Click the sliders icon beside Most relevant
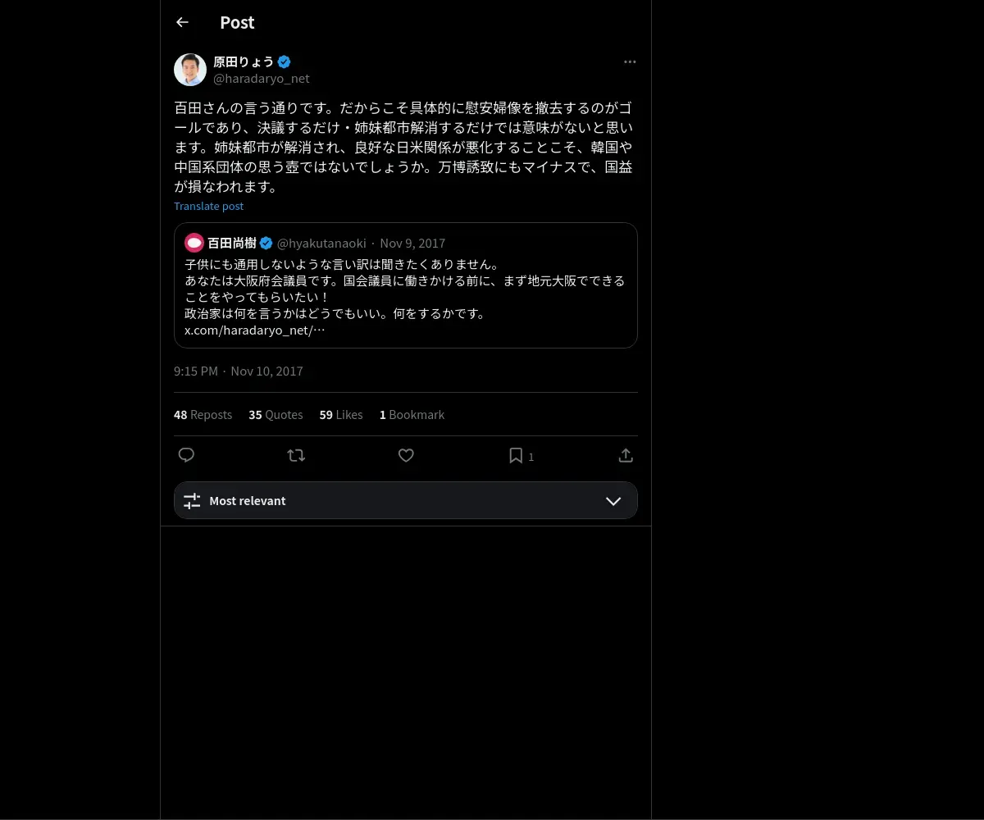The image size is (984, 820). [192, 500]
